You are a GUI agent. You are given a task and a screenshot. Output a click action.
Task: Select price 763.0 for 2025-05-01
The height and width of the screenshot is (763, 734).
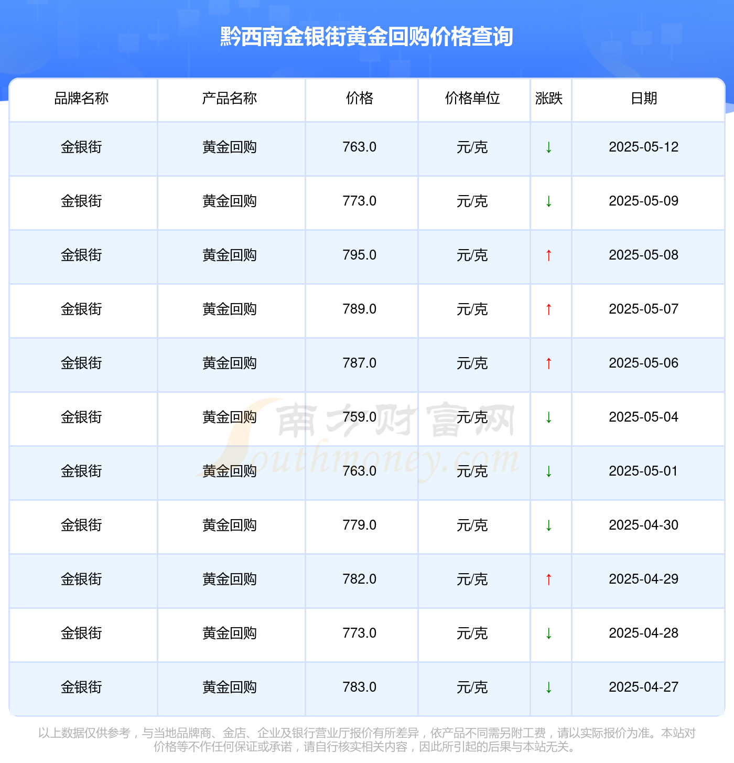[x=360, y=471]
